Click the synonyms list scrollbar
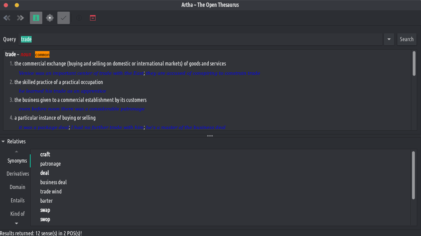Image resolution: width=421 pixels, height=236 pixels. 413,175
